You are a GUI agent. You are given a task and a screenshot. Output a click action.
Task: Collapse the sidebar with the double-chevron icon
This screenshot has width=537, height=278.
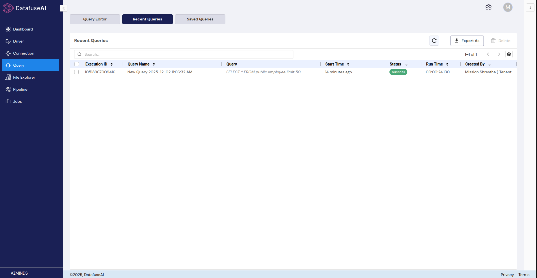tap(64, 8)
